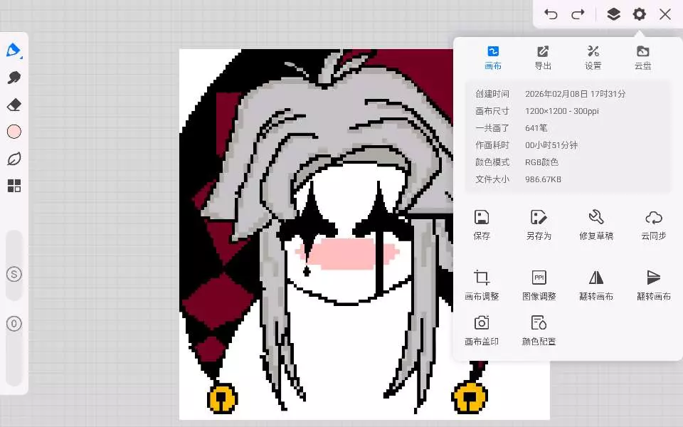Image resolution: width=683 pixels, height=427 pixels.
Task: Select the pen brush tool
Action: point(14,50)
